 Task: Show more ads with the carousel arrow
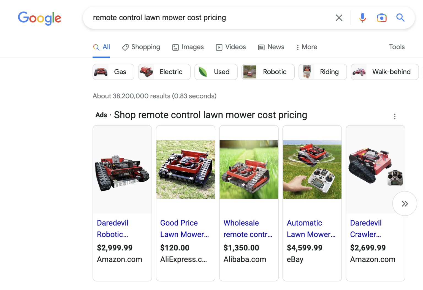tap(405, 203)
